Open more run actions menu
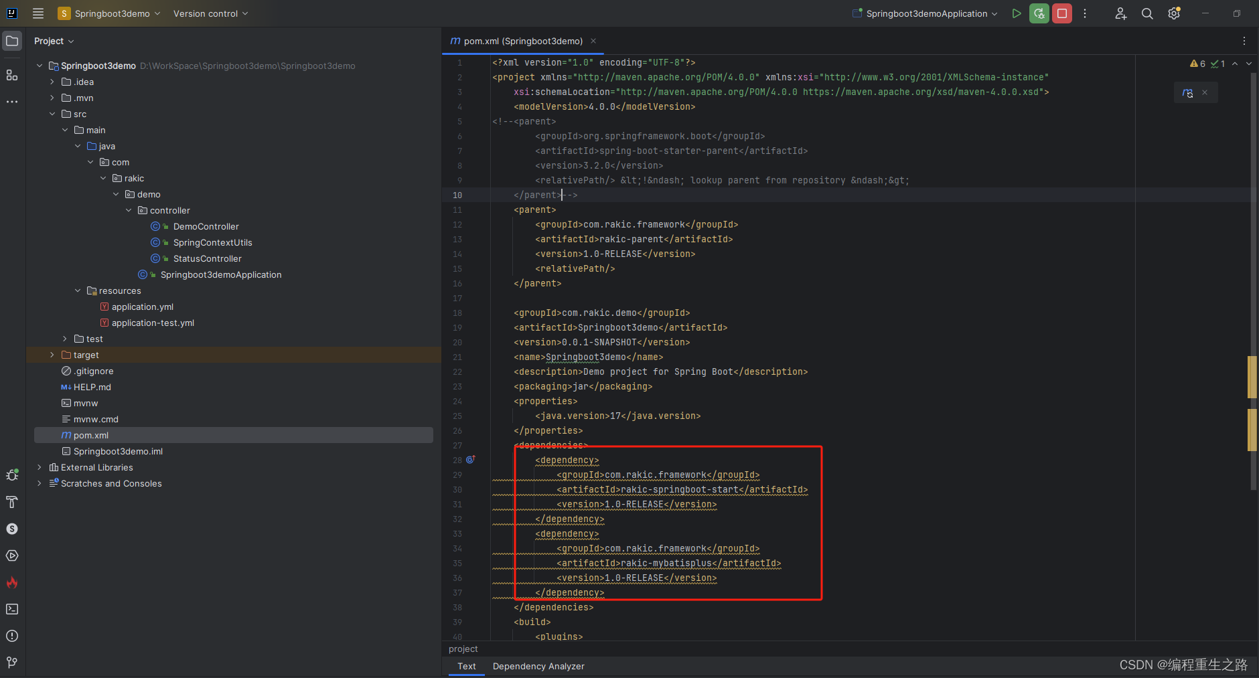 pyautogui.click(x=1085, y=13)
